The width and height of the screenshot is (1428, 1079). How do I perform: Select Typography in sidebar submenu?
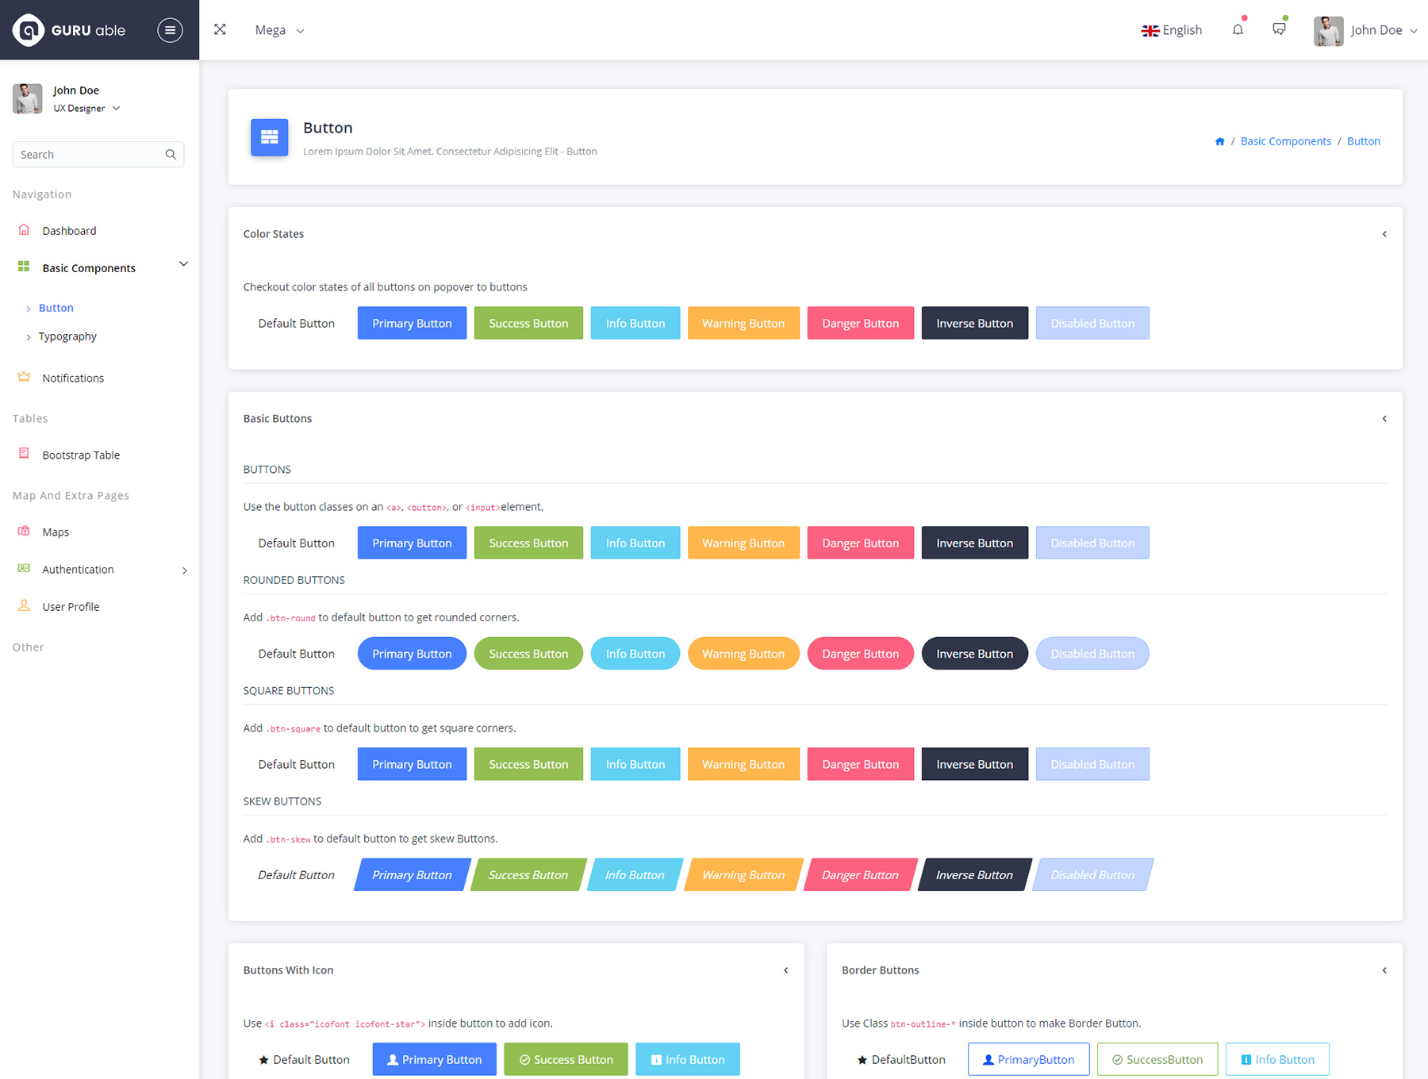click(x=67, y=336)
